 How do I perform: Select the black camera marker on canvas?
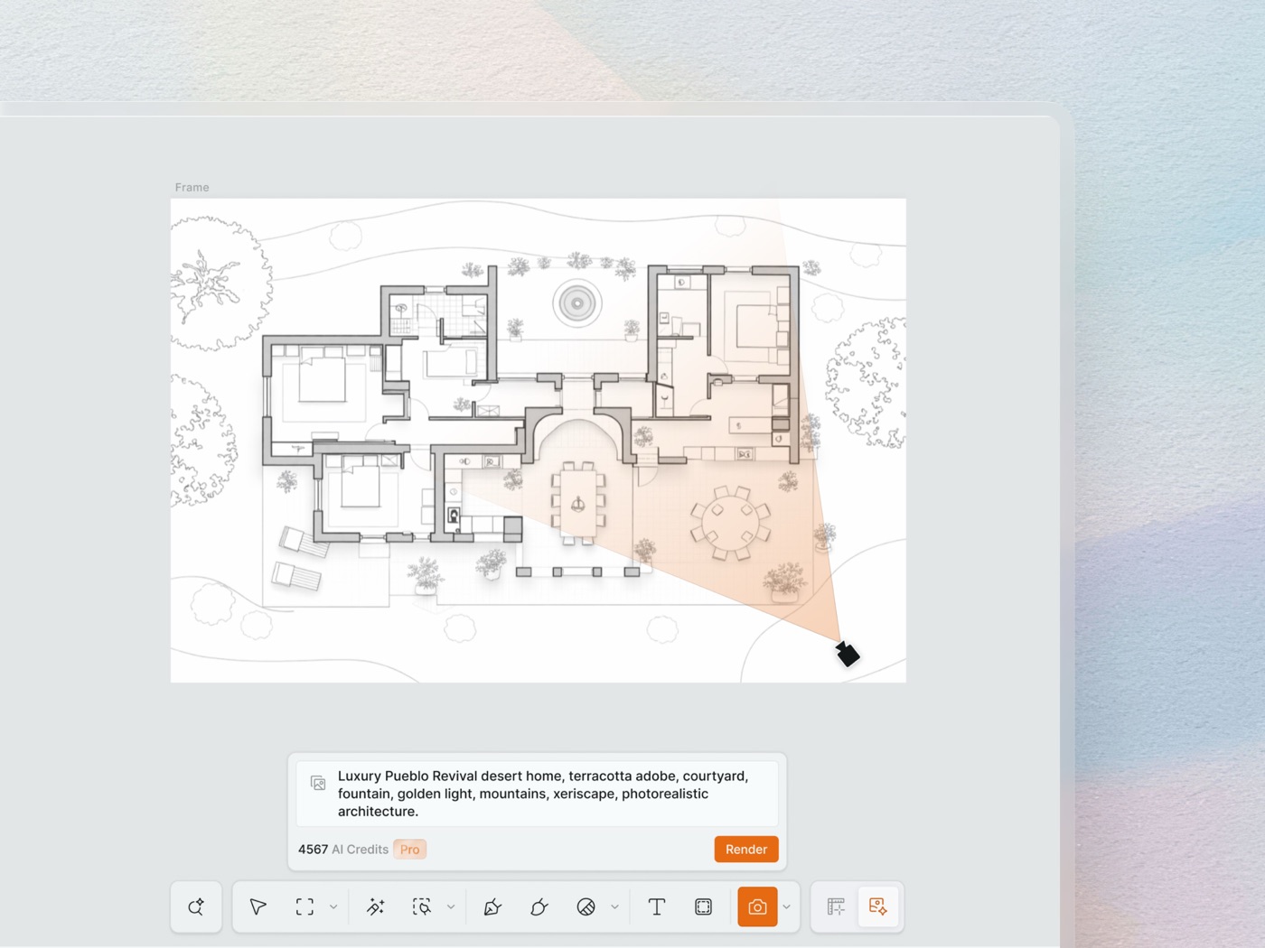tap(847, 654)
